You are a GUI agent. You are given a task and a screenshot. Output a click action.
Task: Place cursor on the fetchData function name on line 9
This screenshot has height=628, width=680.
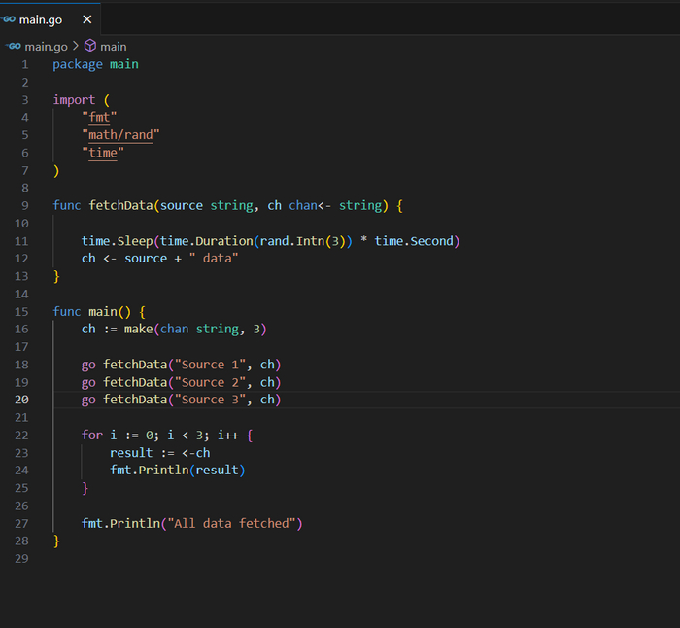pos(120,205)
